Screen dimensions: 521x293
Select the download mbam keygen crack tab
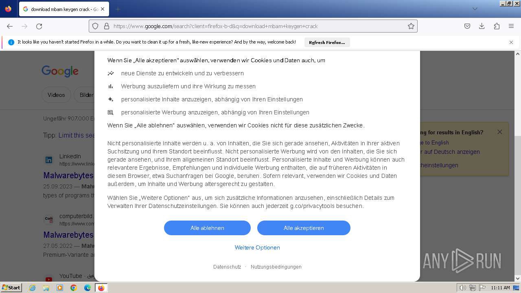pyautogui.click(x=64, y=9)
